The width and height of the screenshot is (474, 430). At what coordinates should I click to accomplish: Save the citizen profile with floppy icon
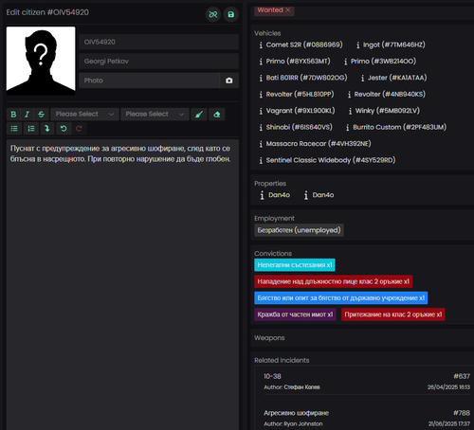(231, 14)
